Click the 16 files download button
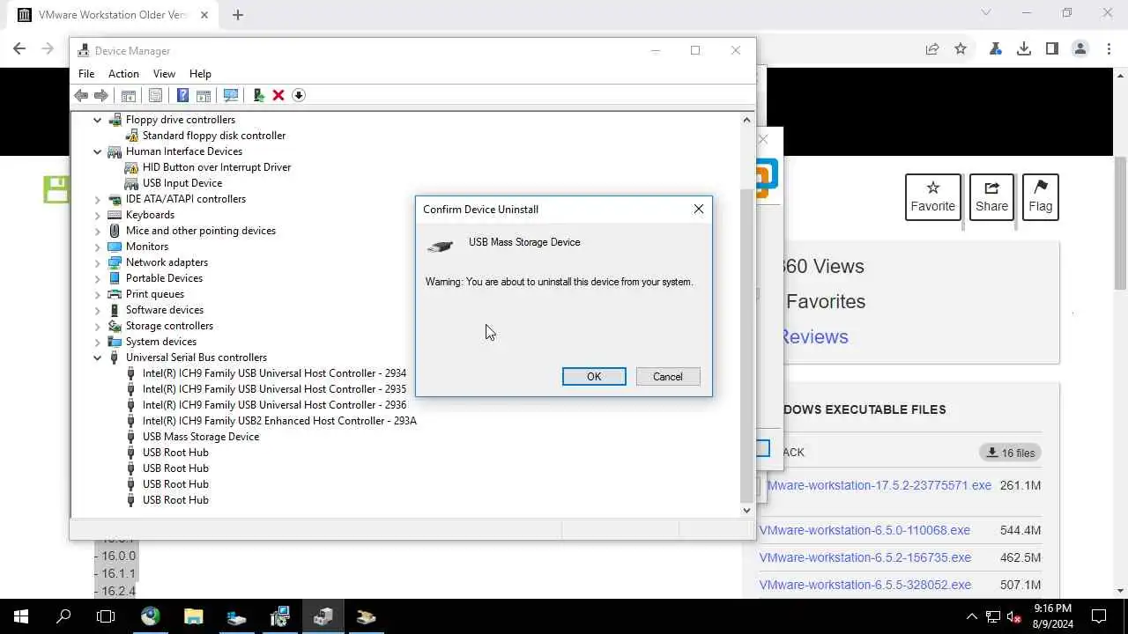This screenshot has height=634, width=1128. coord(1011,453)
